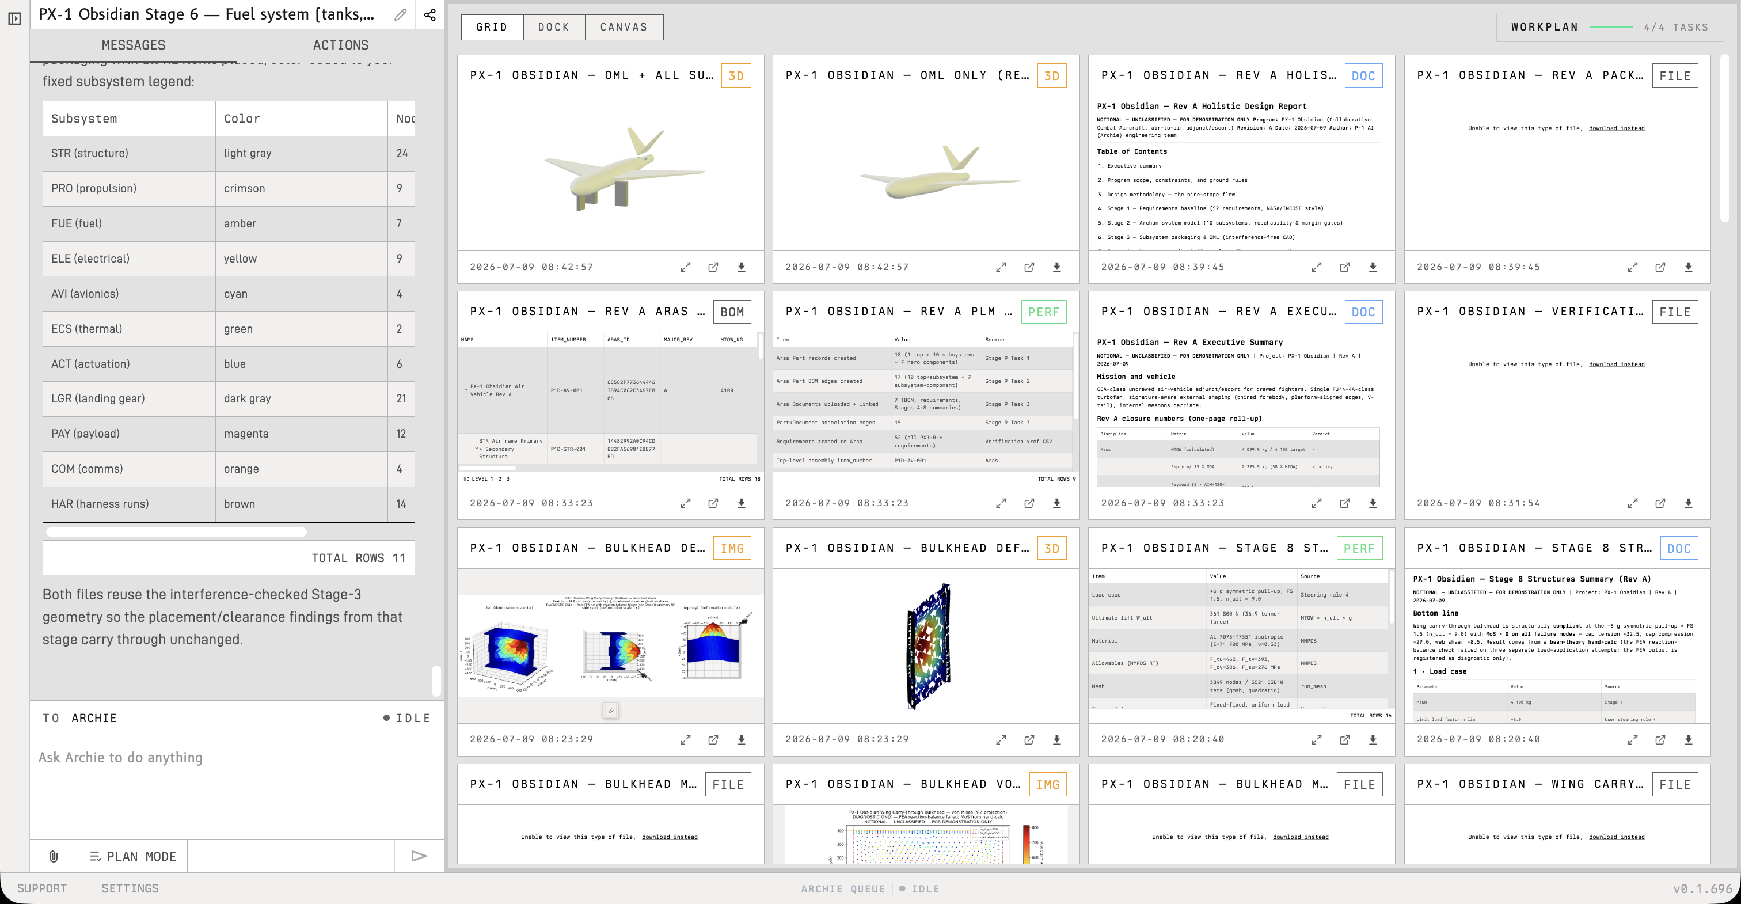The height and width of the screenshot is (904, 1741).
Task: Download the REV A PACK... file
Action: pyautogui.click(x=1688, y=267)
